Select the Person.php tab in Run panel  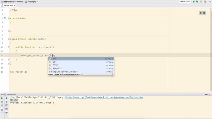10,95
